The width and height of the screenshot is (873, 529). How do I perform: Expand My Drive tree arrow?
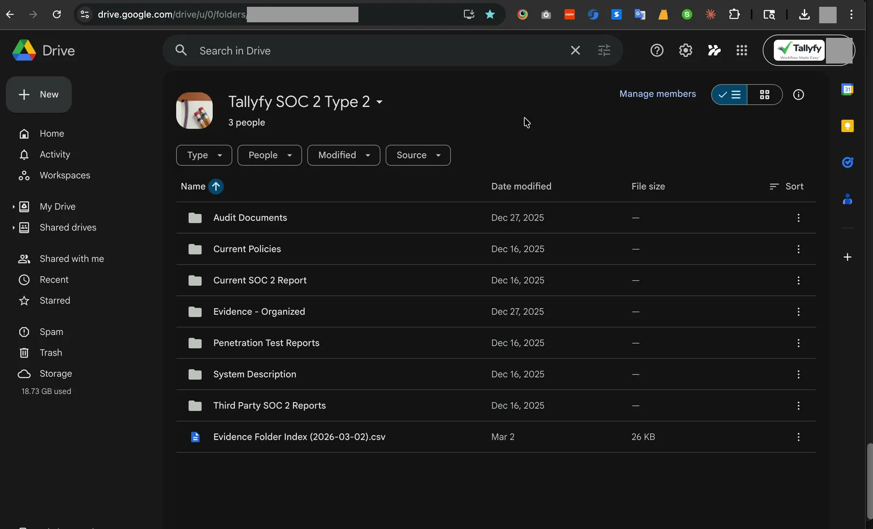13,207
